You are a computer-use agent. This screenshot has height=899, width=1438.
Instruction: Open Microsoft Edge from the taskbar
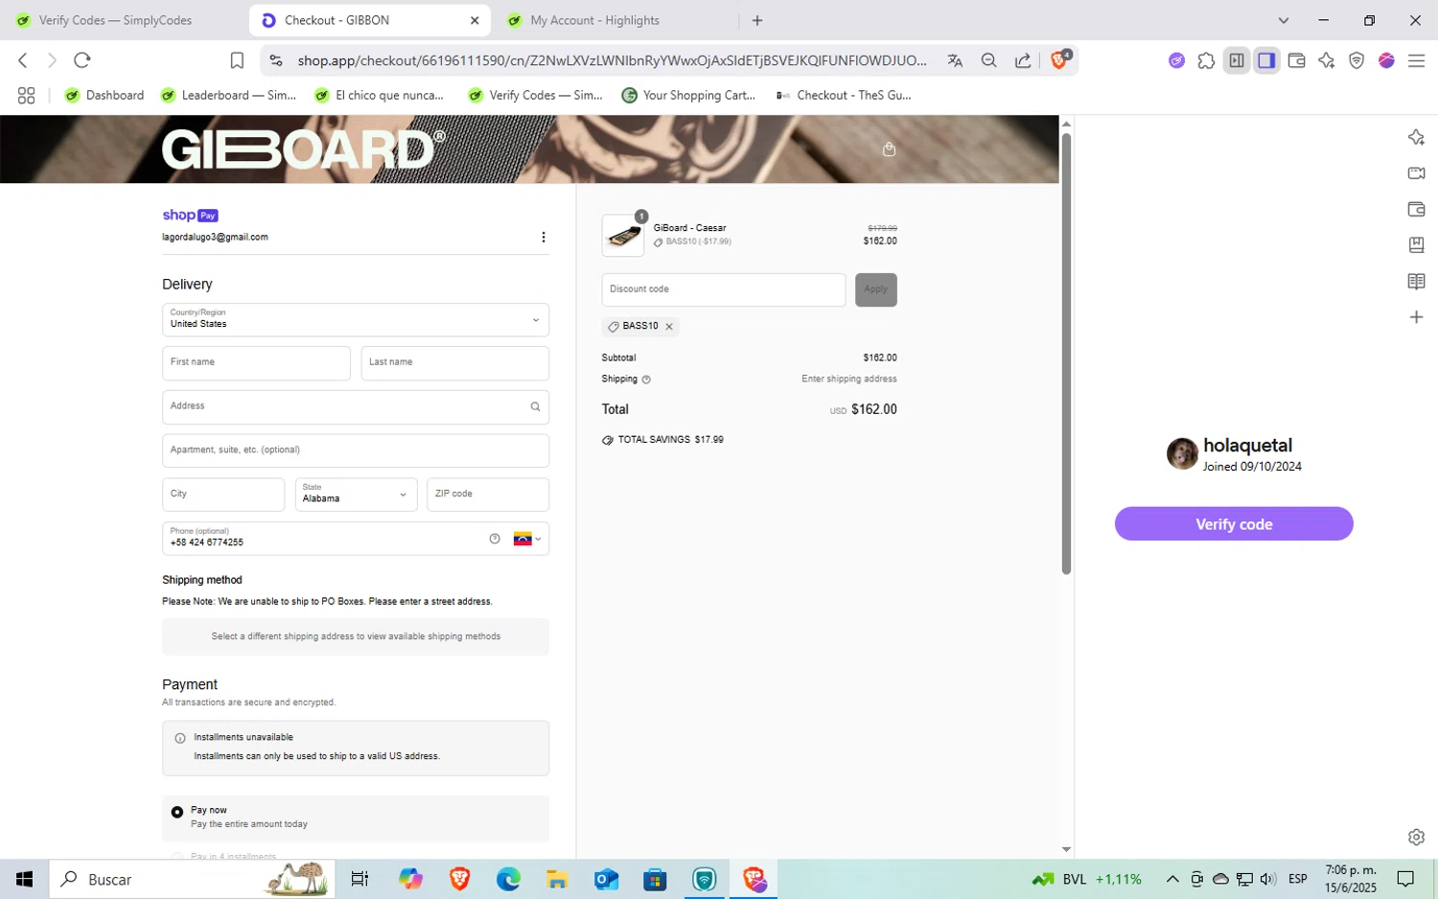(508, 879)
